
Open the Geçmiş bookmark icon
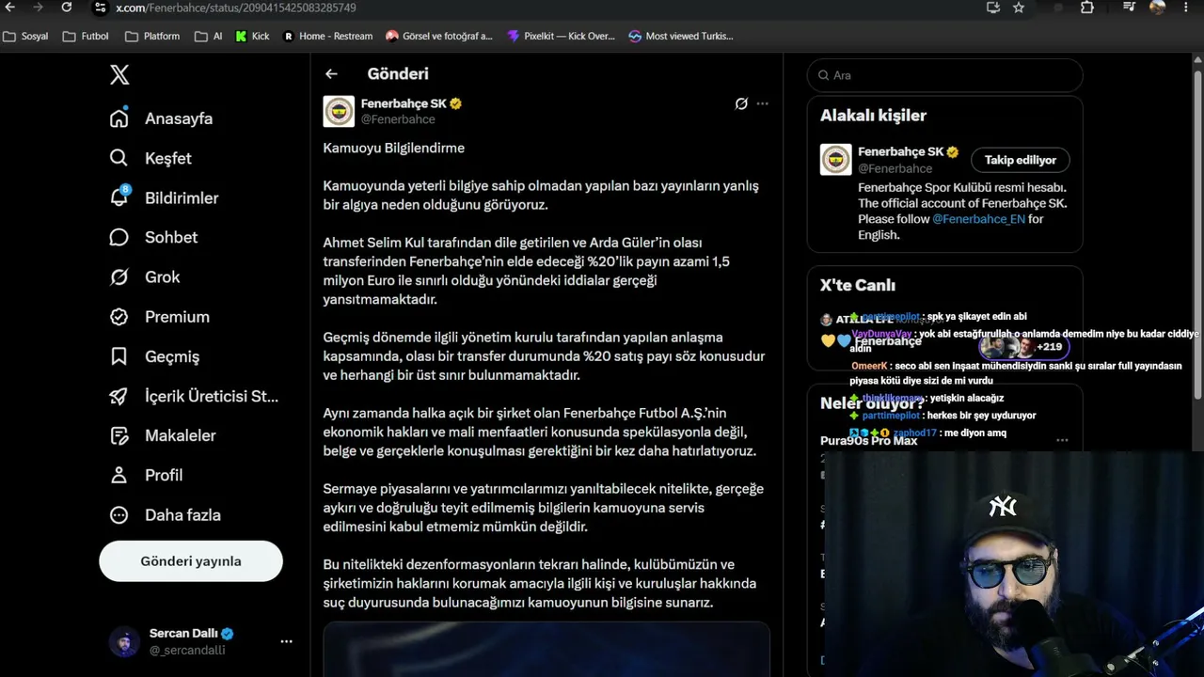(119, 356)
